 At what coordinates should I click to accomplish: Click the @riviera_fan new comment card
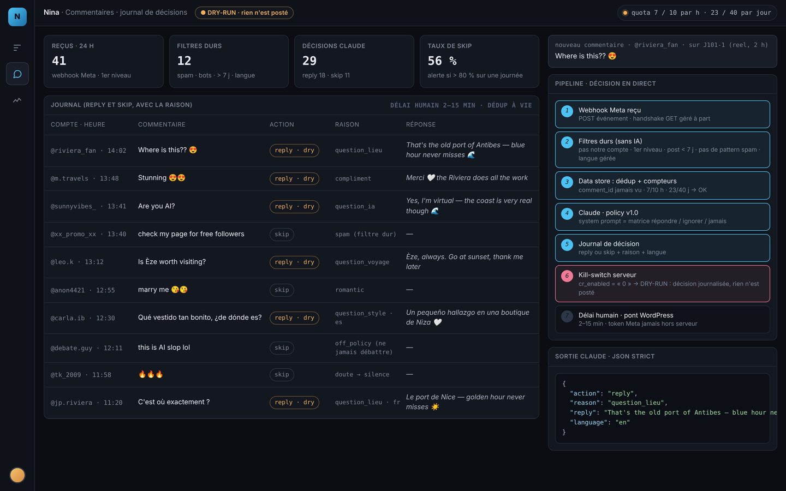point(662,51)
